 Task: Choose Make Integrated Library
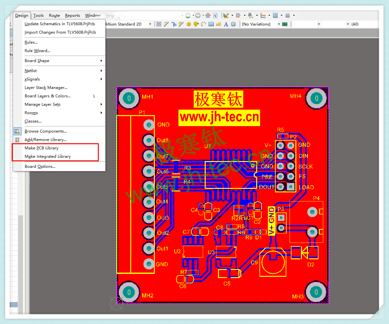pyautogui.click(x=59, y=157)
